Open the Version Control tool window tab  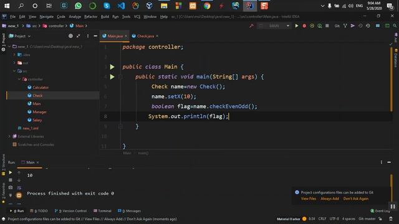pos(70,211)
